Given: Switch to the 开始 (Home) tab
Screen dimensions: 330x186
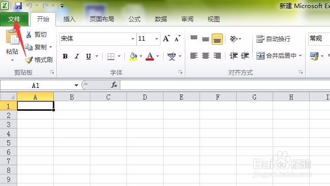Looking at the screenshot, I should 43,19.
